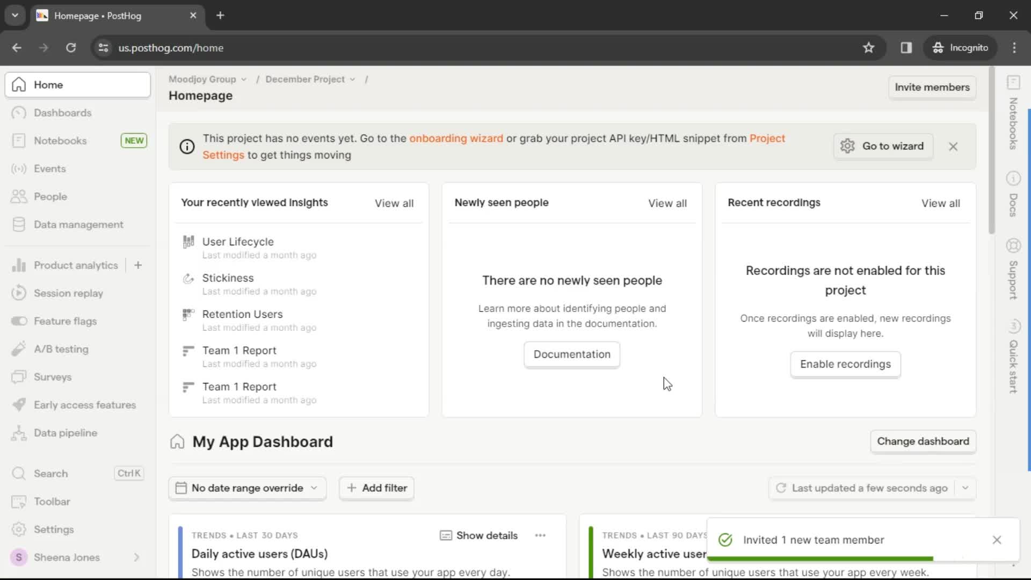Add new insight with plus icon
Screen dimensions: 1031x580
click(x=138, y=265)
